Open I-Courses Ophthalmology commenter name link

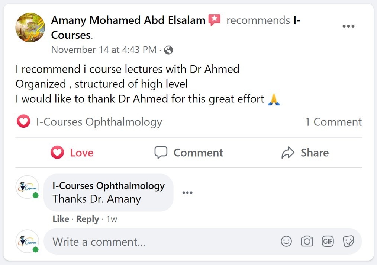pos(109,186)
